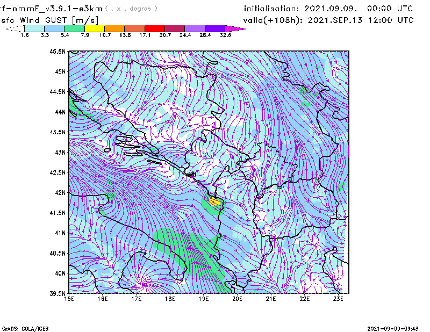Click the latitude label '39.5N'

[58, 294]
